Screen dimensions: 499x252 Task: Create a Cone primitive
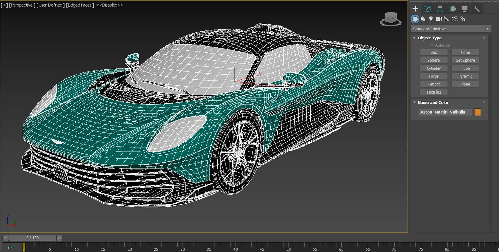pos(465,52)
